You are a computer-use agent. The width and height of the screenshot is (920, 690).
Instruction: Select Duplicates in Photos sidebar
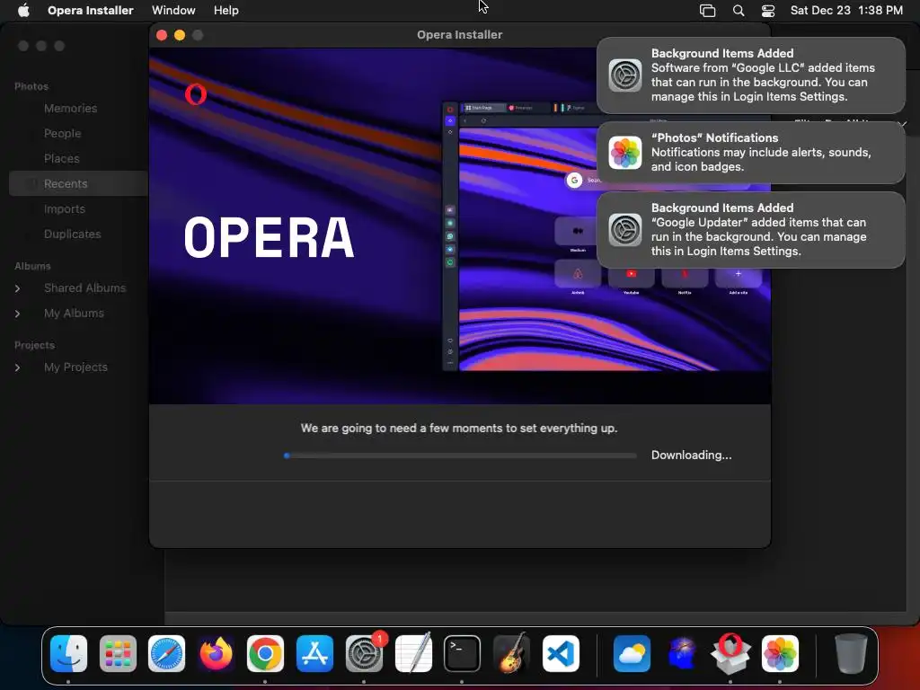[72, 234]
